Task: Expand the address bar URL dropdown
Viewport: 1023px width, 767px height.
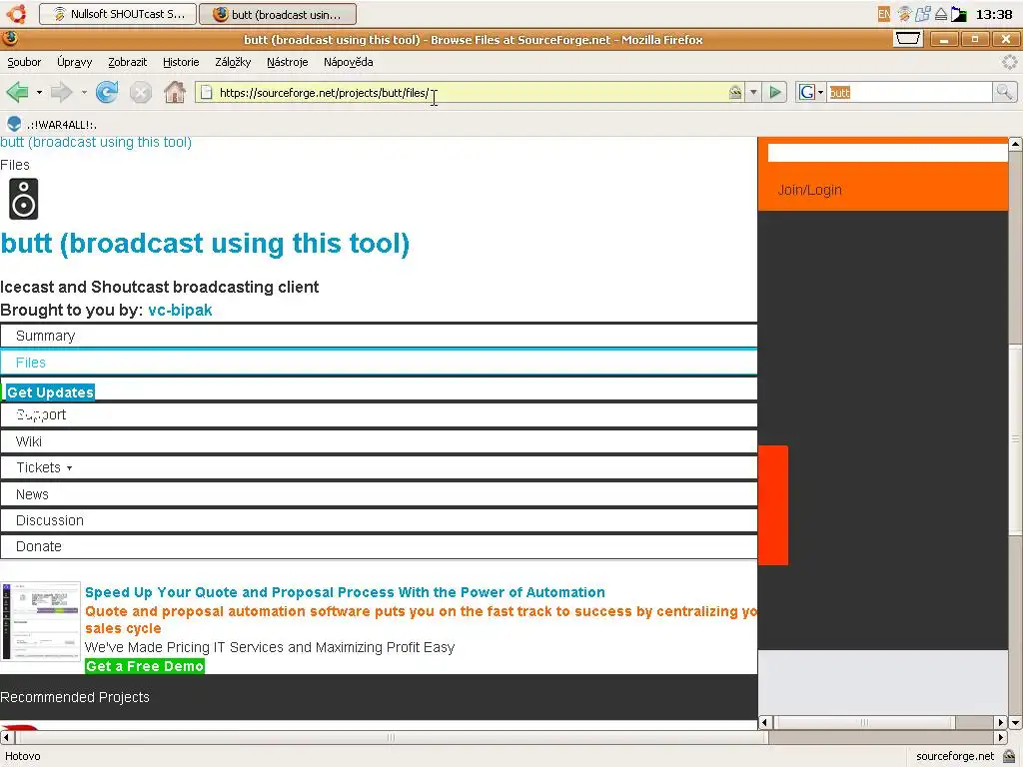Action: coord(753,93)
